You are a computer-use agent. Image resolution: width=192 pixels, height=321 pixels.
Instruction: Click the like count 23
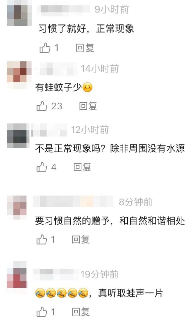click(57, 106)
